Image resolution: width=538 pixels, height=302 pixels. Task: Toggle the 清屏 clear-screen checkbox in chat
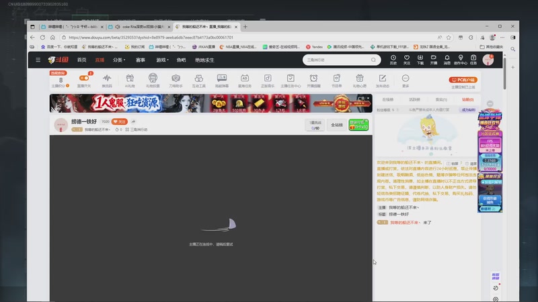tap(471, 164)
